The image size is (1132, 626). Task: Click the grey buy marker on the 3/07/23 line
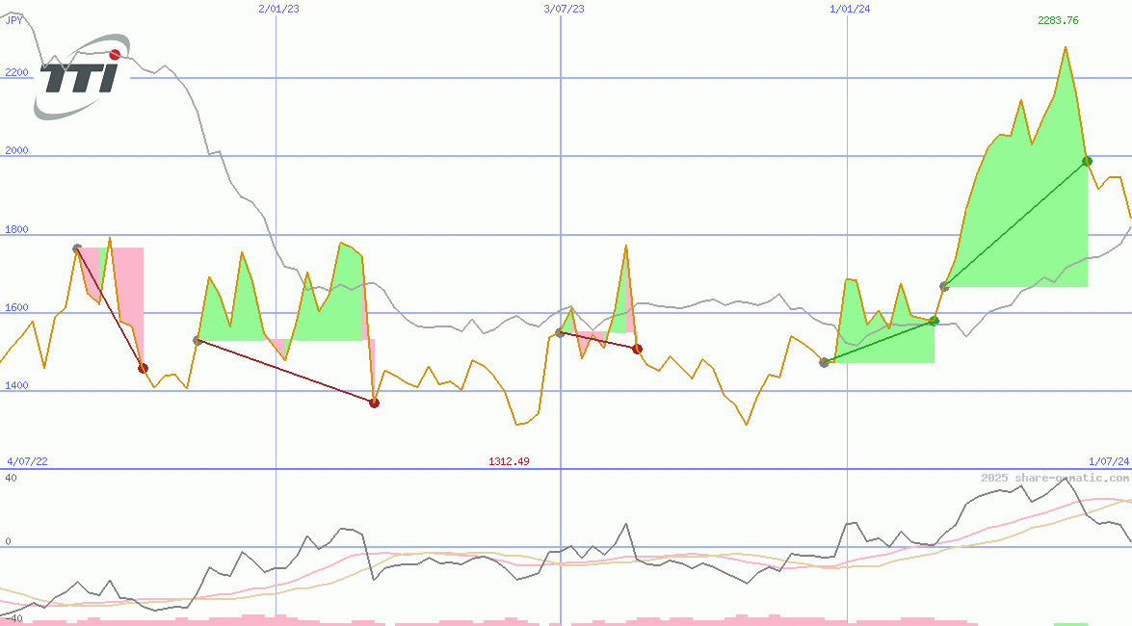tap(561, 332)
